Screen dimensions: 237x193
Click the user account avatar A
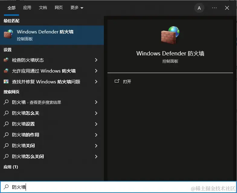pyautogui.click(x=199, y=8)
